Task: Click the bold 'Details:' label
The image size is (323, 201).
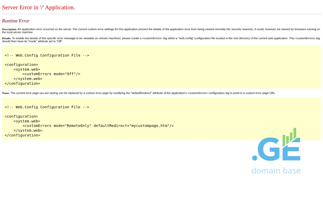Action: click(7, 38)
